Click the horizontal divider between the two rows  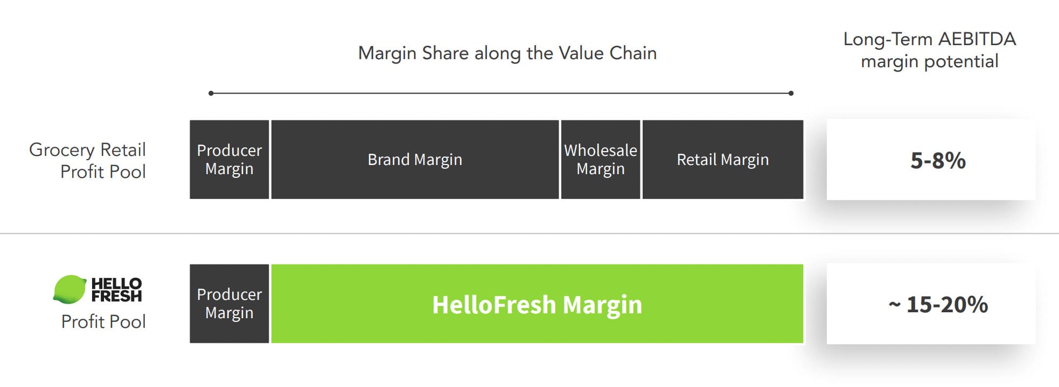529,234
